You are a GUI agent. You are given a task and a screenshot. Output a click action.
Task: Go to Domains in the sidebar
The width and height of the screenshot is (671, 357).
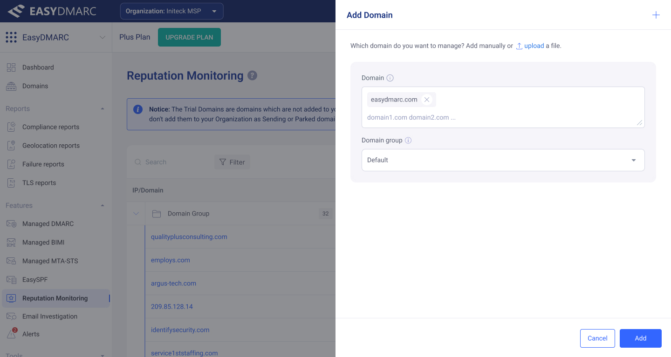click(x=35, y=86)
